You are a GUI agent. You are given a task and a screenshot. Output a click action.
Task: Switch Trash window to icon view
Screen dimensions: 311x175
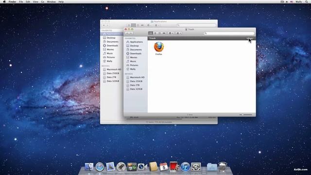pos(151,33)
